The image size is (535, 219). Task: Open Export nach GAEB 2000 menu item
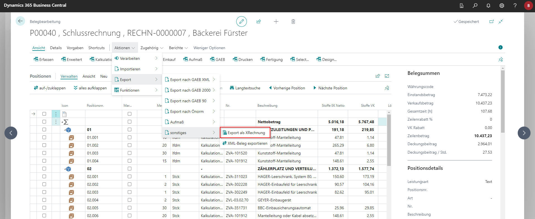coord(191,90)
